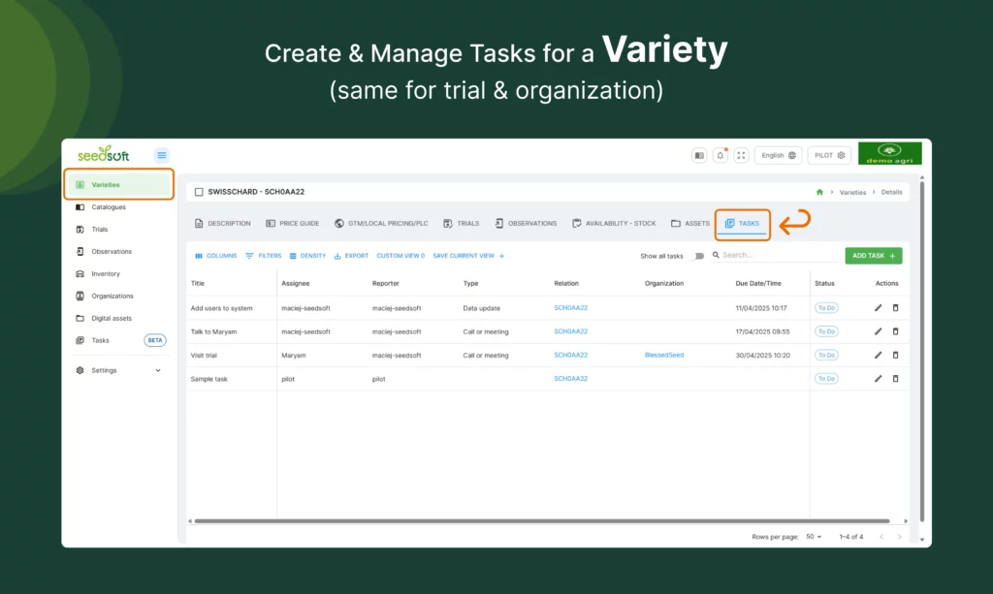The width and height of the screenshot is (993, 594).
Task: Delete the 'Visit trial' task
Action: [895, 355]
